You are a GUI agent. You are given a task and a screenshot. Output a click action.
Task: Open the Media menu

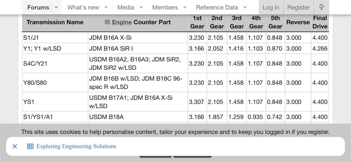(x=126, y=7)
